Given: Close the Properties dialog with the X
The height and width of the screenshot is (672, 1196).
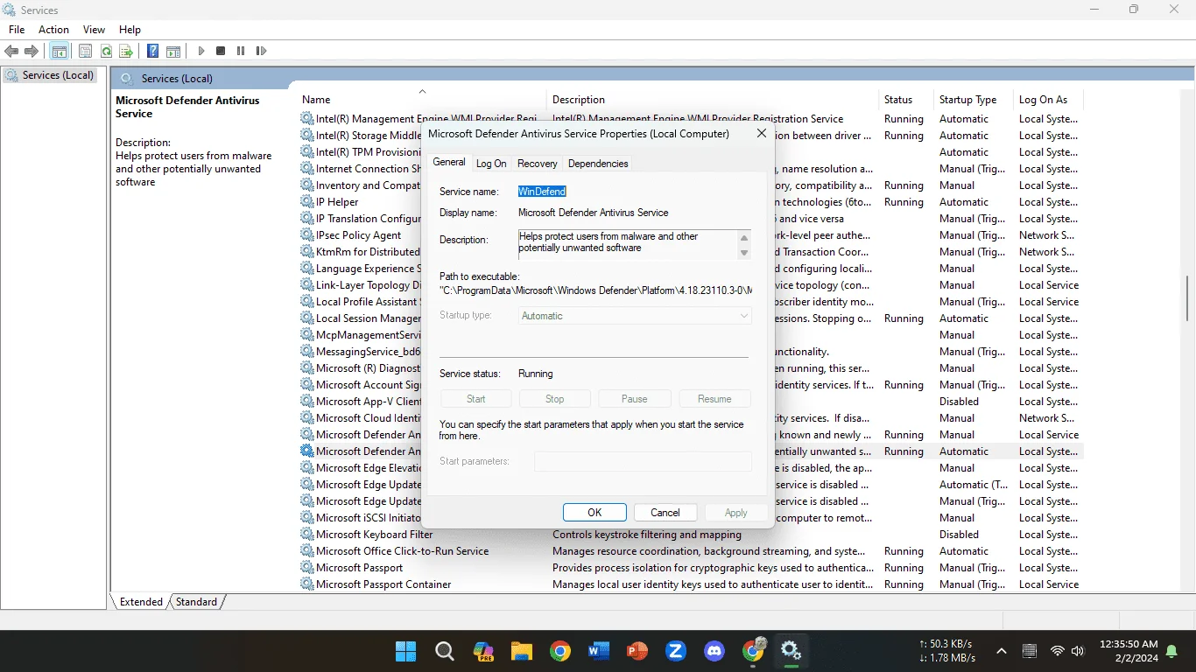Looking at the screenshot, I should click(761, 134).
